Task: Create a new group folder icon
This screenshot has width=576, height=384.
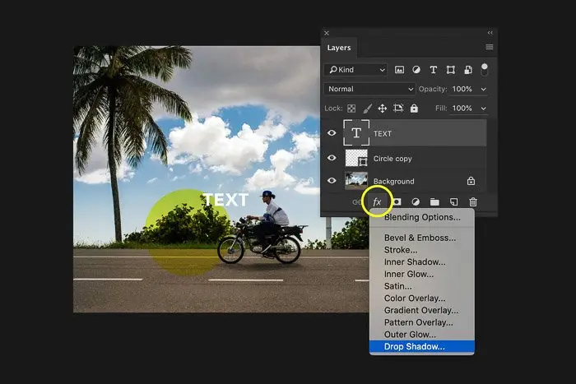Action: 434,202
